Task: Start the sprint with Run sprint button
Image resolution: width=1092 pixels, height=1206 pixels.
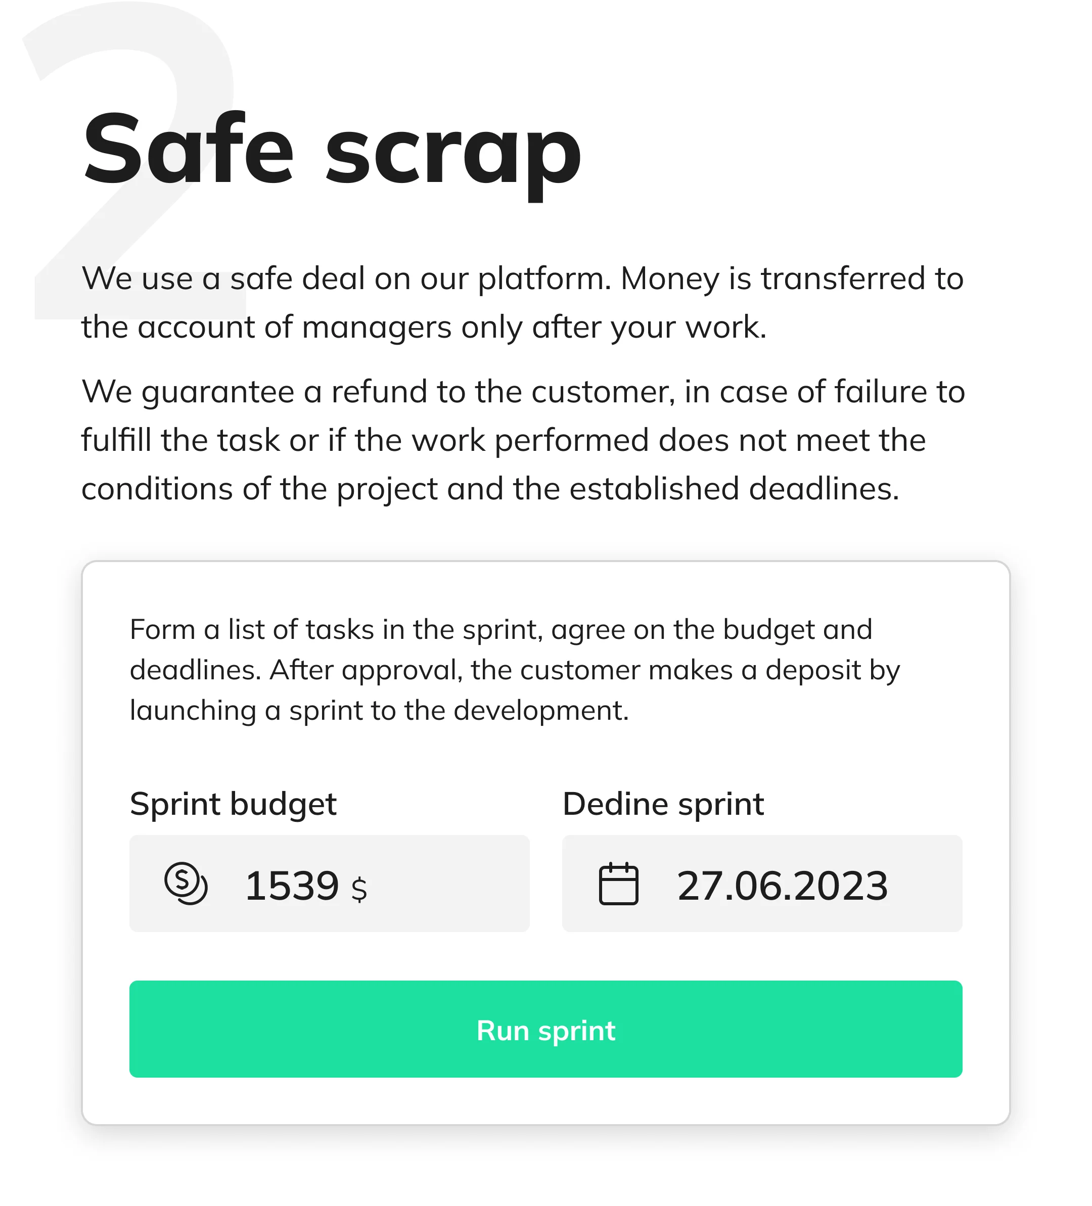Action: point(545,1029)
